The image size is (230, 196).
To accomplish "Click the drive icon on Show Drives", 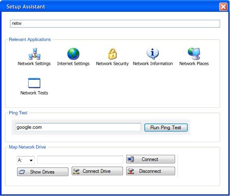I will click(x=22, y=172).
